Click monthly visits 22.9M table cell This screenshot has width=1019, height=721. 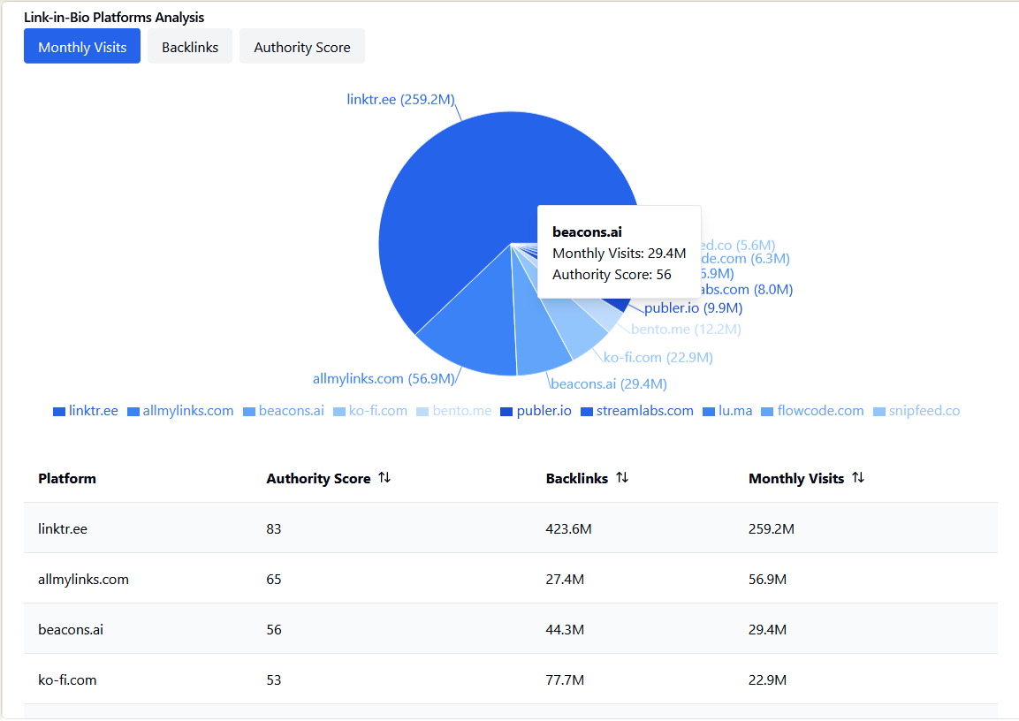point(767,680)
